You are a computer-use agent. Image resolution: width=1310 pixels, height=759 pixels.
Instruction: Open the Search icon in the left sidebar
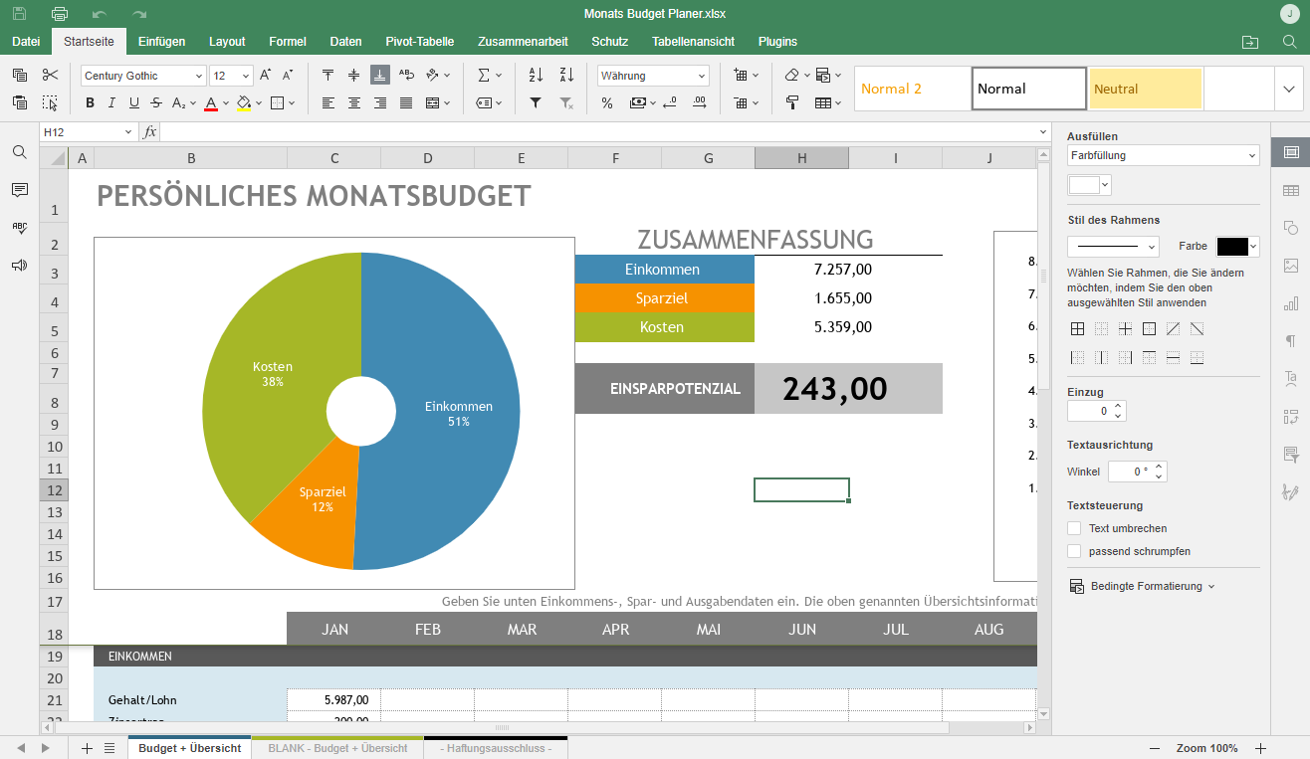19,152
